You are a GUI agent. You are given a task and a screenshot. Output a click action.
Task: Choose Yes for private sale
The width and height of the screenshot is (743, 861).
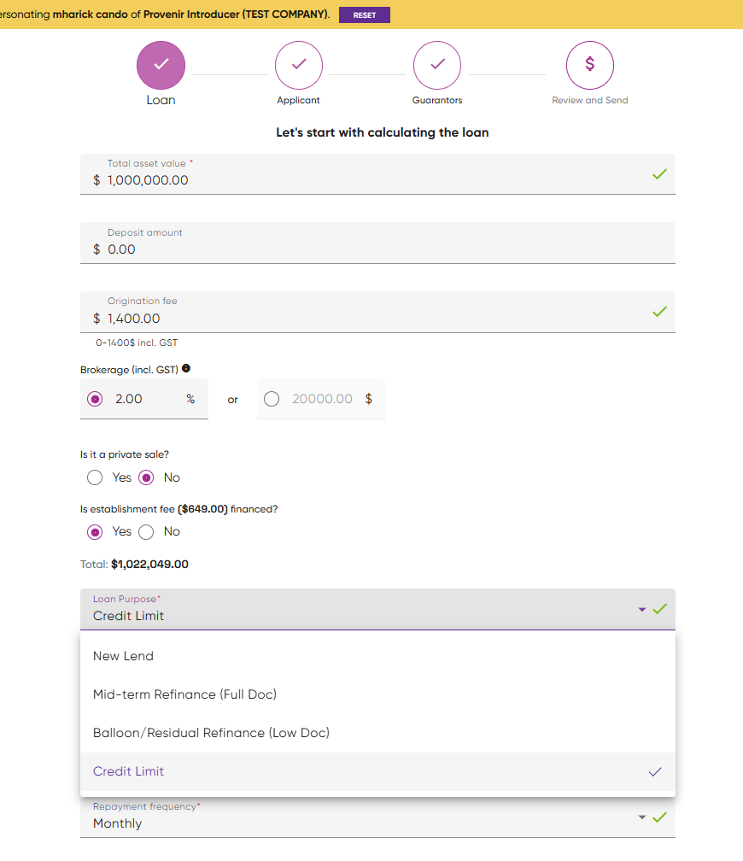[95, 477]
